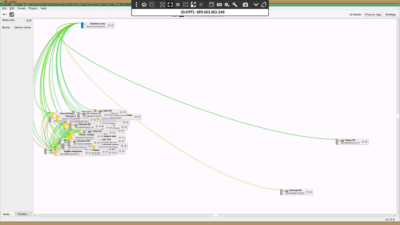This screenshot has width=400, height=225.
Task: Open the hamburger menu on remote toolbar
Action: pyautogui.click(x=178, y=5)
